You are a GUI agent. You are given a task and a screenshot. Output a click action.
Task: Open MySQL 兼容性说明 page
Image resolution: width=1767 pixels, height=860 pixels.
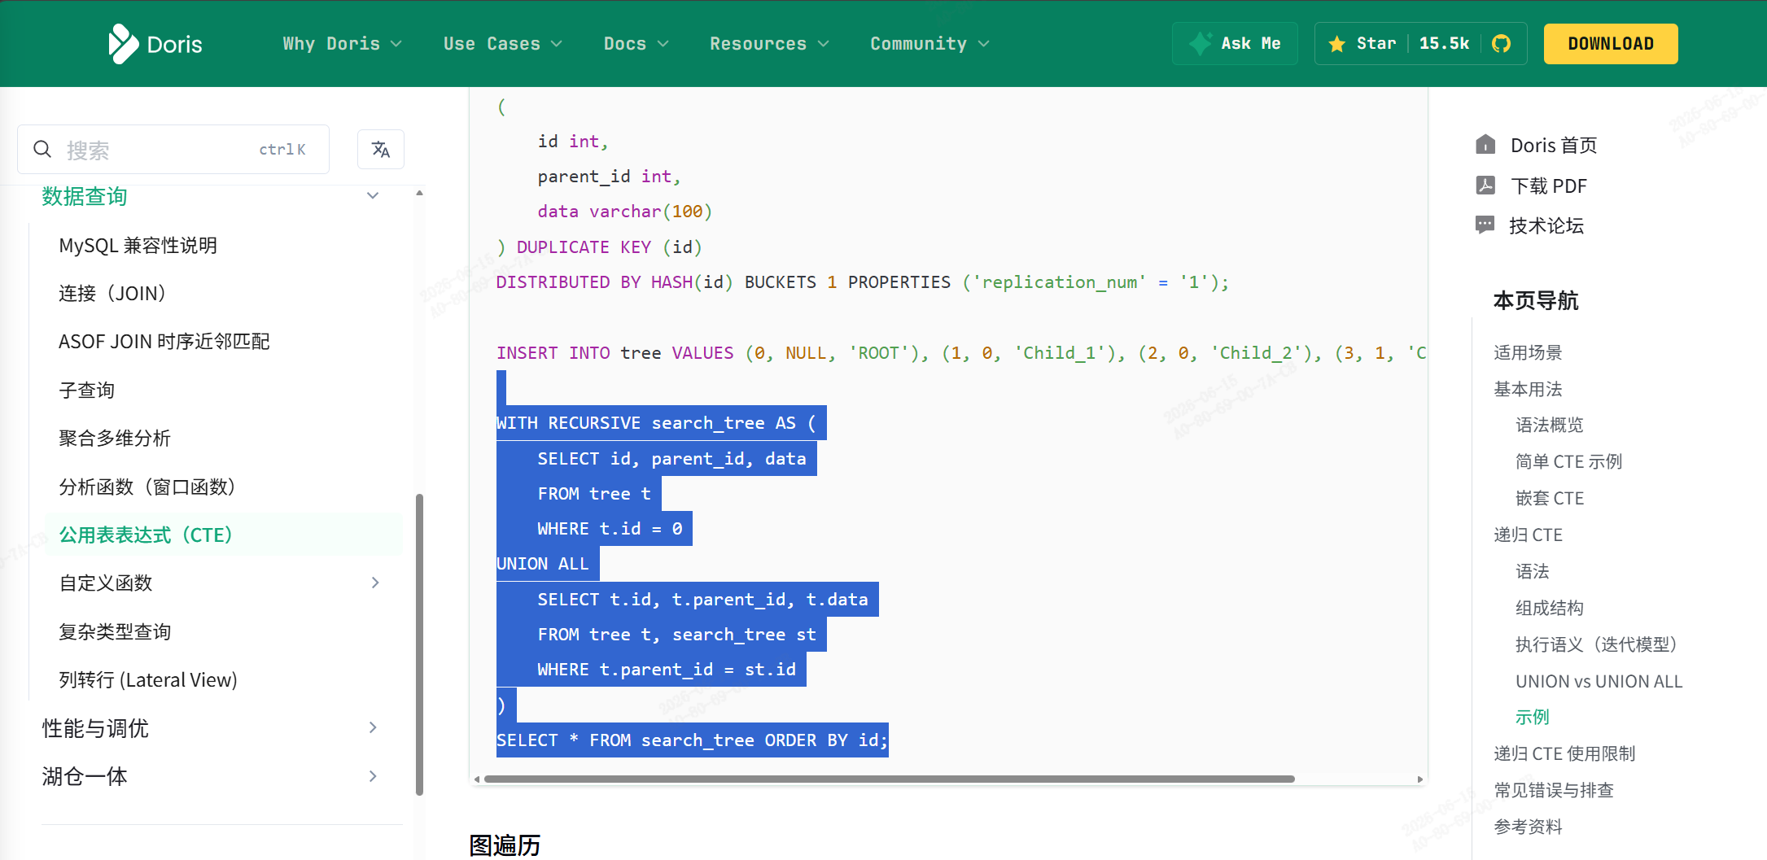point(138,246)
